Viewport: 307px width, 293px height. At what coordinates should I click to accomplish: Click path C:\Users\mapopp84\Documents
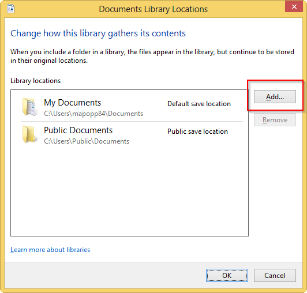(x=93, y=114)
